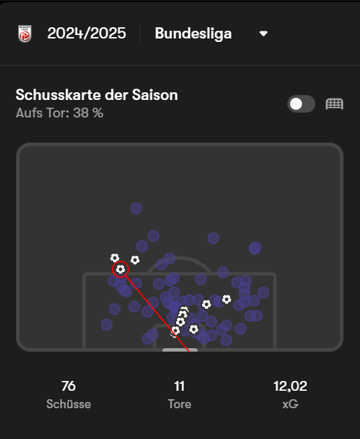This screenshot has width=360, height=439.
Task: Select the Bundesliga dropdown label
Action: tap(193, 34)
